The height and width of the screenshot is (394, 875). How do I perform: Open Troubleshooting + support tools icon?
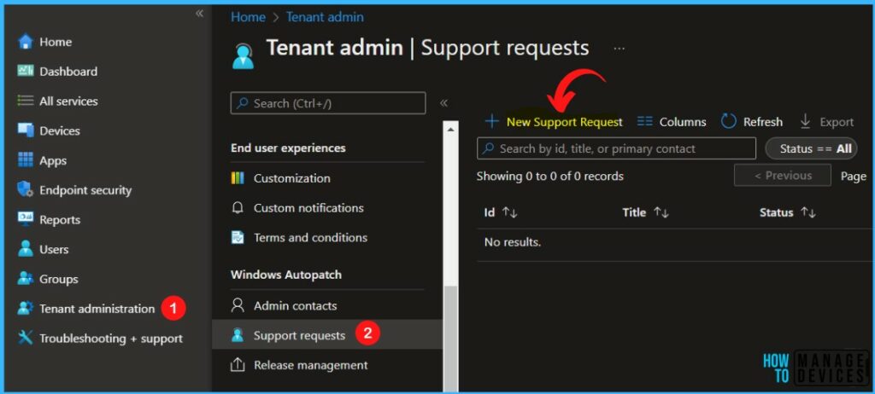pyautogui.click(x=26, y=338)
